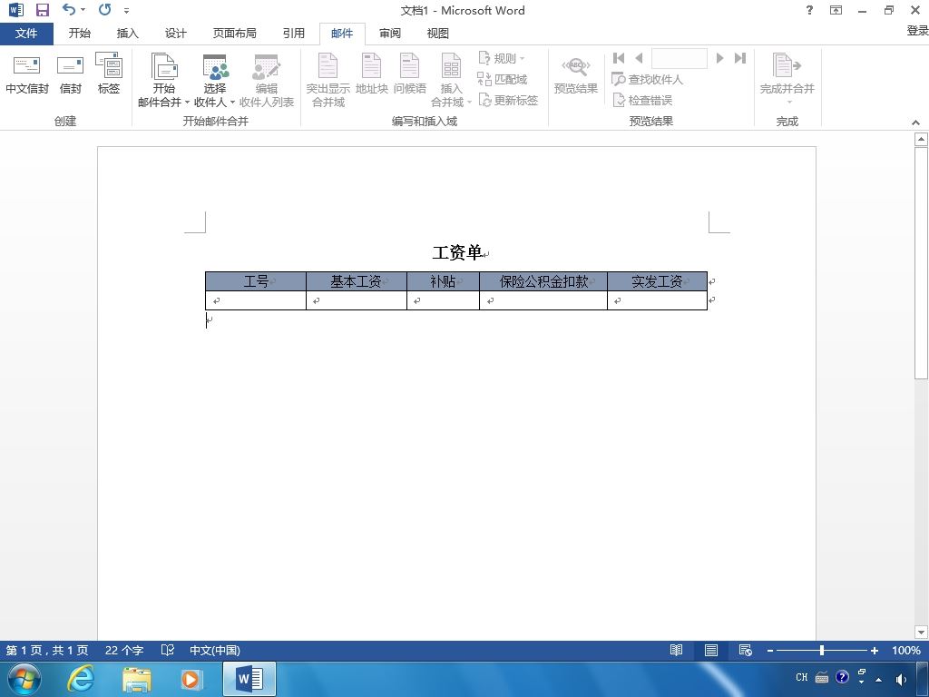Click the Save icon in Quick Access
Screen dimensions: 929x697
(x=42, y=10)
